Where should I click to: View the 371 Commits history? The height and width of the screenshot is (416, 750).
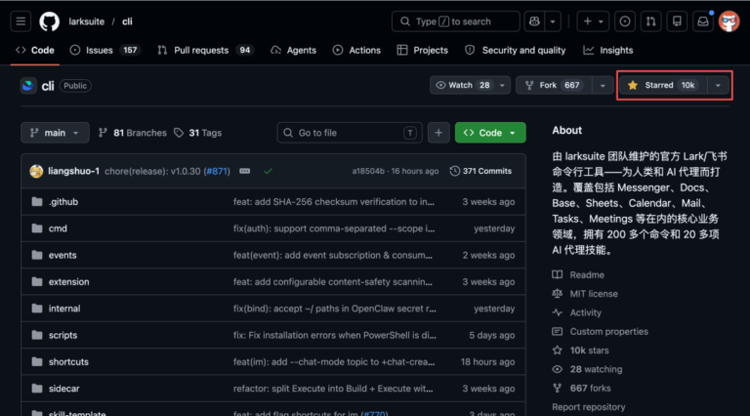click(x=481, y=171)
